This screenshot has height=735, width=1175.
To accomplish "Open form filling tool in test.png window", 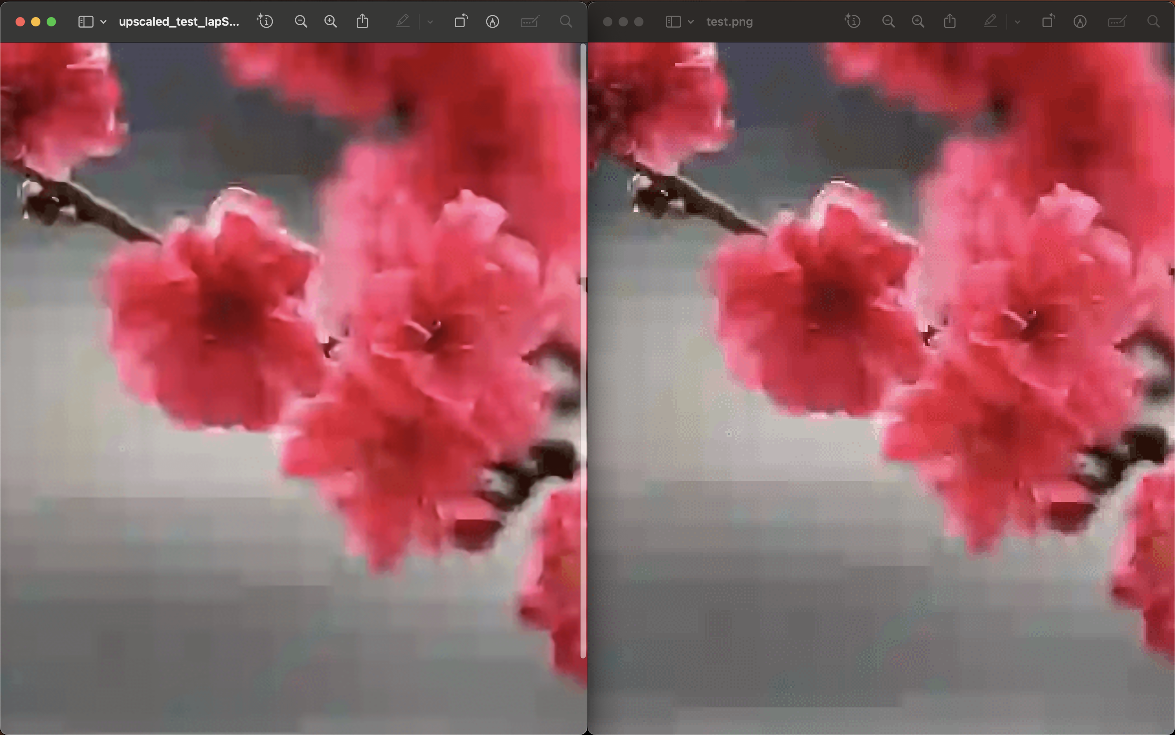I will point(1117,21).
